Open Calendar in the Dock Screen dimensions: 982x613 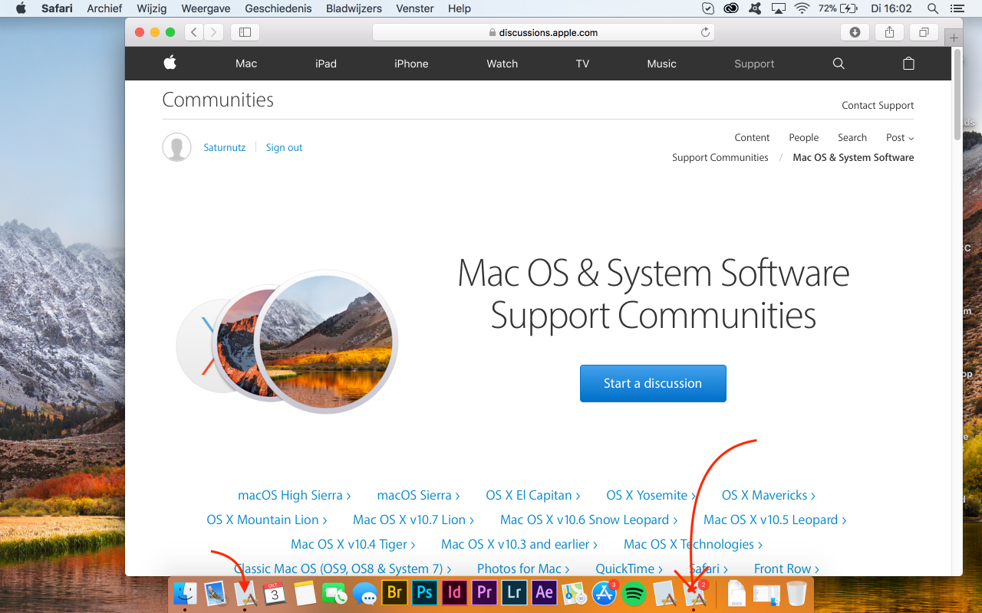click(275, 592)
